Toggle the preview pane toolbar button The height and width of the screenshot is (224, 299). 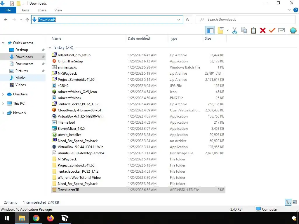click(x=210, y=30)
